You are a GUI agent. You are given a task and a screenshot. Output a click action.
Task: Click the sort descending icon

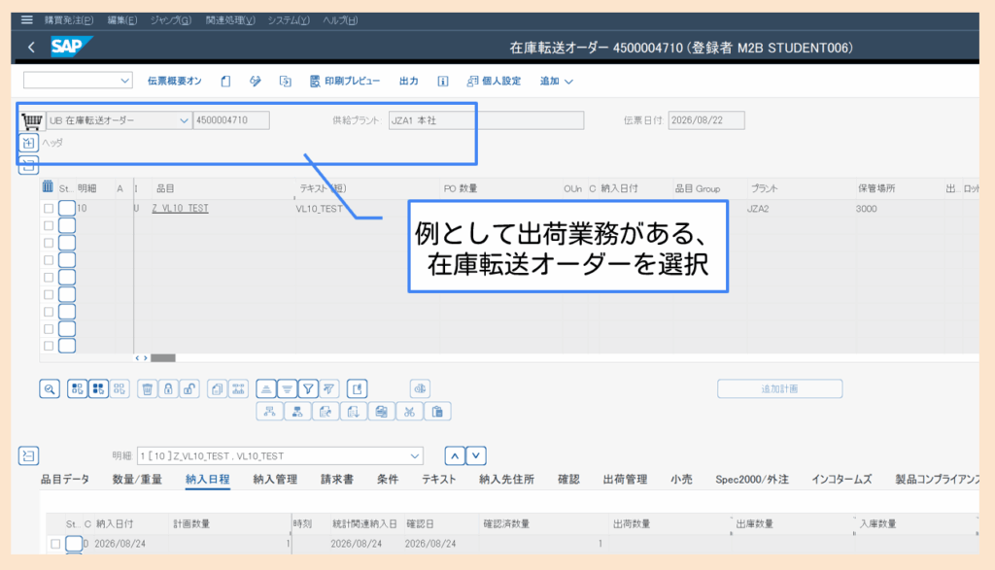287,388
